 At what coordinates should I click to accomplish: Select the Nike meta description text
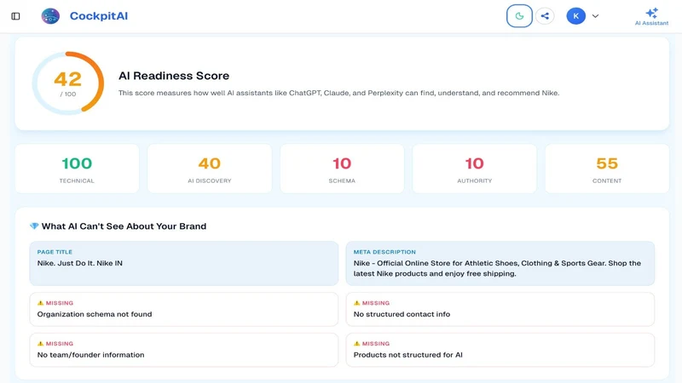tap(497, 268)
